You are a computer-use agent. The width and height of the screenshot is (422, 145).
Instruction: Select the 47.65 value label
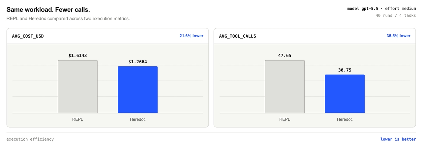(285, 56)
